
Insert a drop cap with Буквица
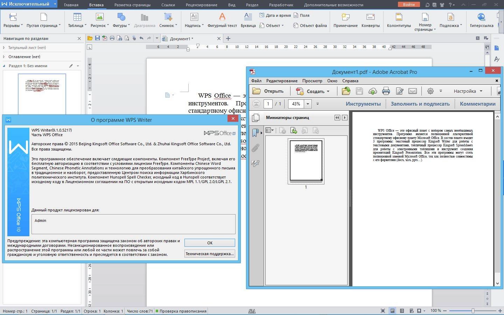coord(248,20)
